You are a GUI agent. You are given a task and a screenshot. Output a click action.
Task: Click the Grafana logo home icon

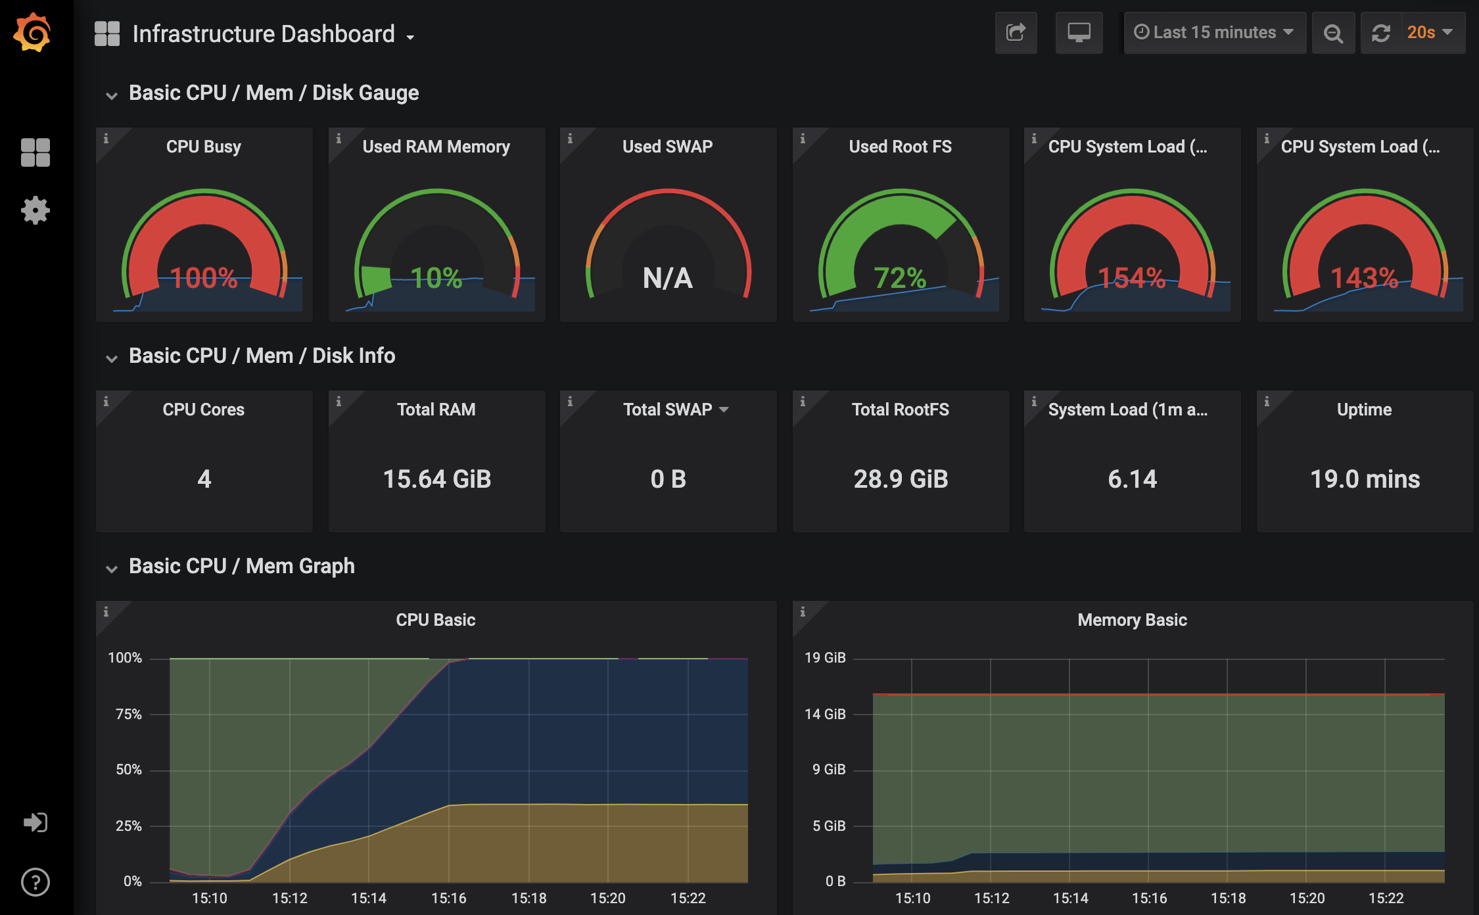tap(33, 33)
